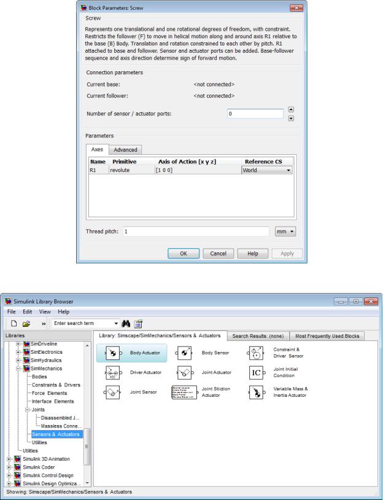Expand the SimElectronics tree node
The height and width of the screenshot is (500, 383).
click(18, 352)
